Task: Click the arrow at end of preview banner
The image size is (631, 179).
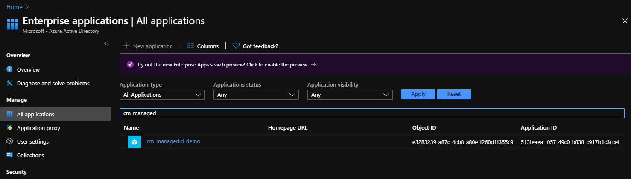Action: point(313,65)
